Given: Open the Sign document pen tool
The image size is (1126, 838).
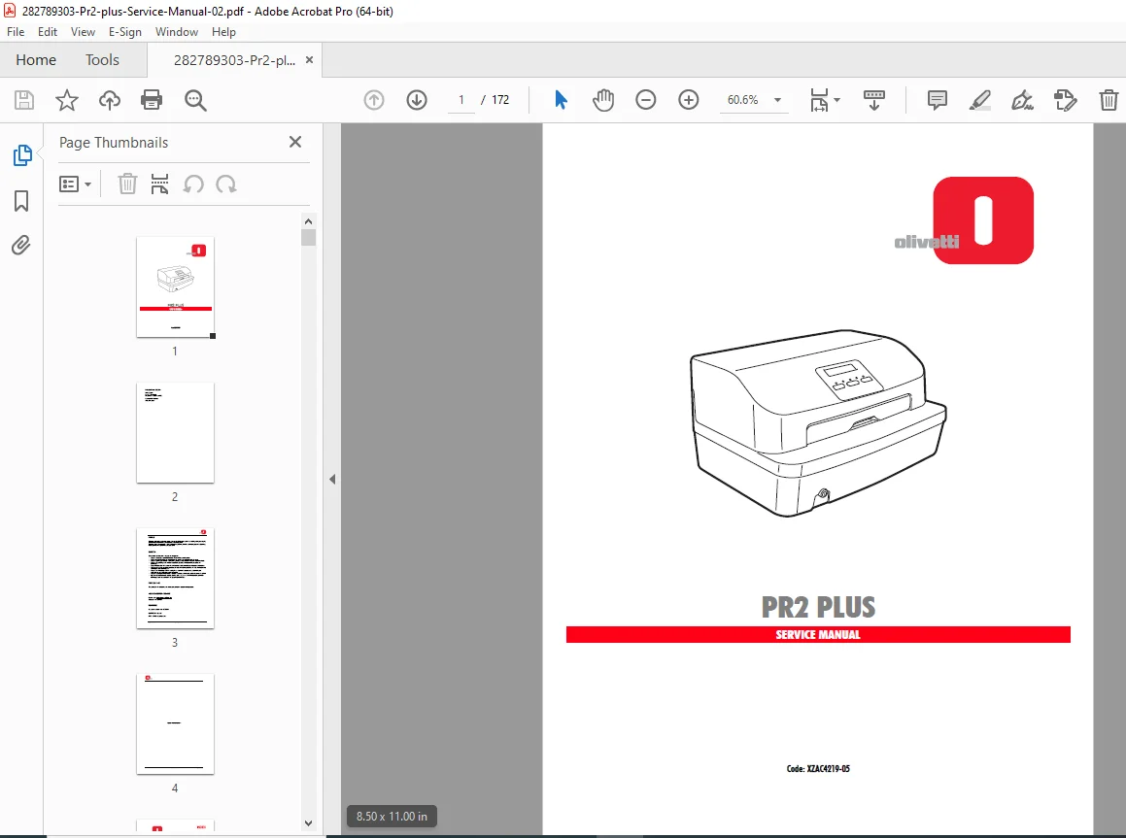Looking at the screenshot, I should pos(1023,100).
